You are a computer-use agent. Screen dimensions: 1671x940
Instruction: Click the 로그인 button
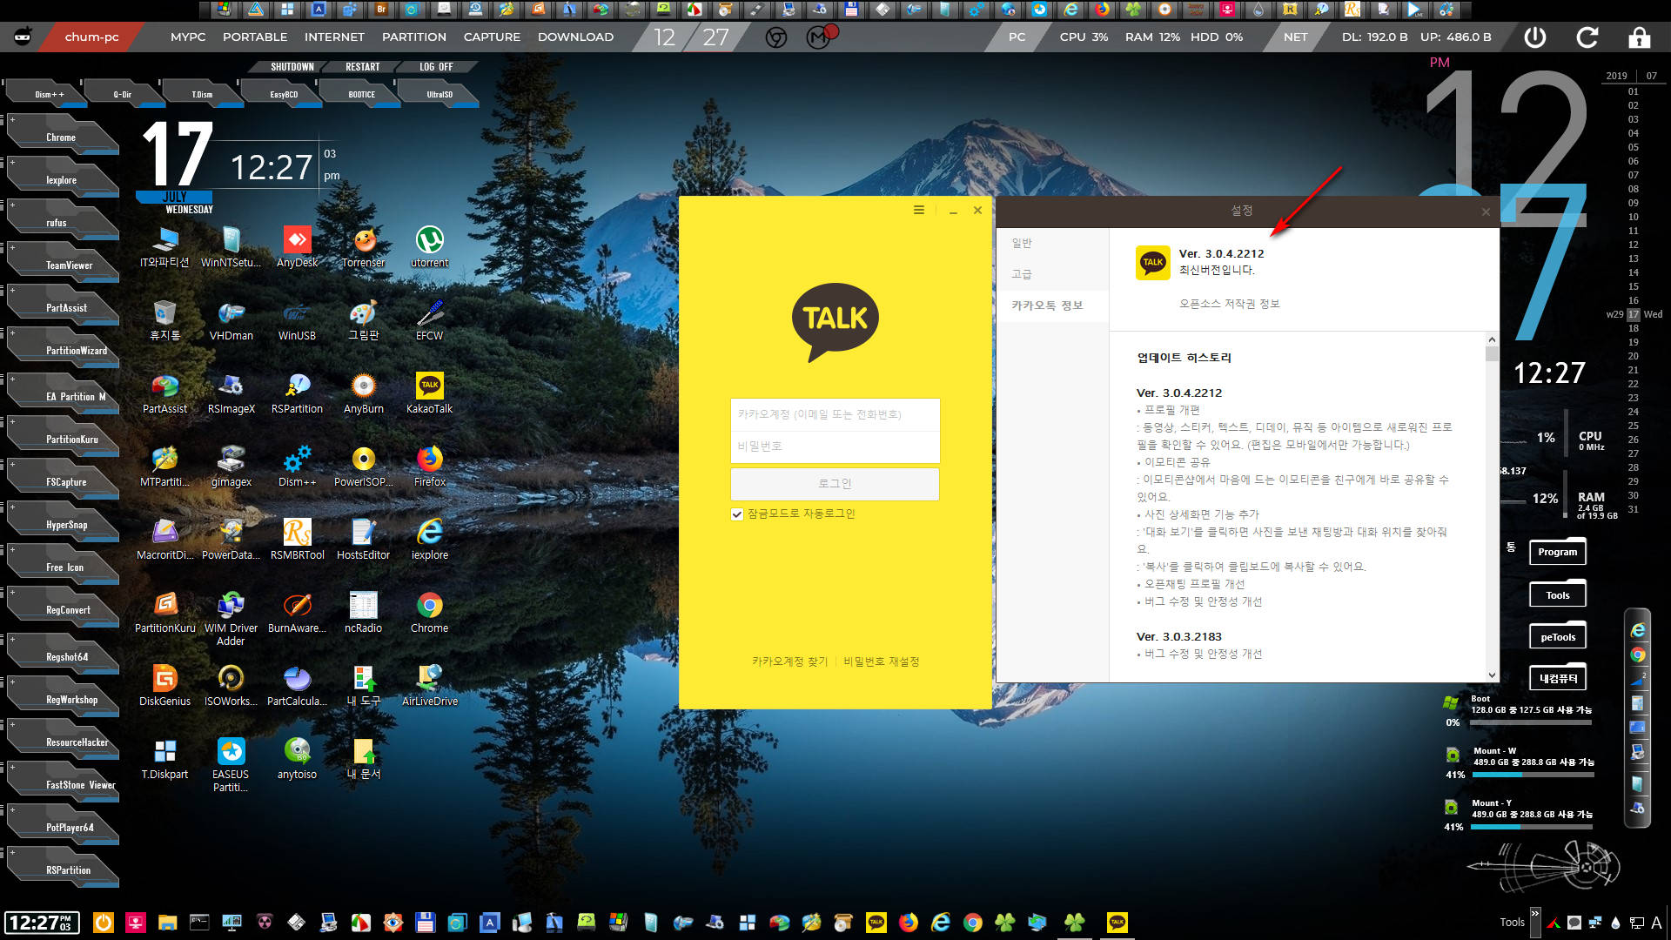tap(835, 484)
